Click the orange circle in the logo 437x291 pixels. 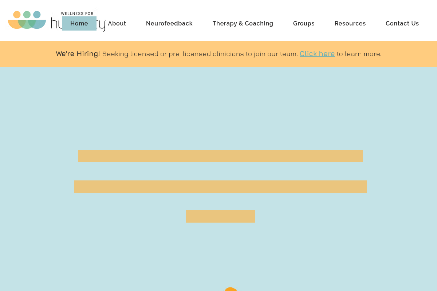17,15
